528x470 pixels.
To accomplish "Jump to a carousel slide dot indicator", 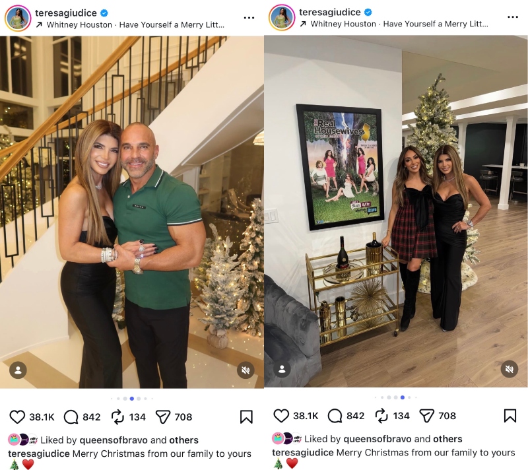I will pos(131,397).
